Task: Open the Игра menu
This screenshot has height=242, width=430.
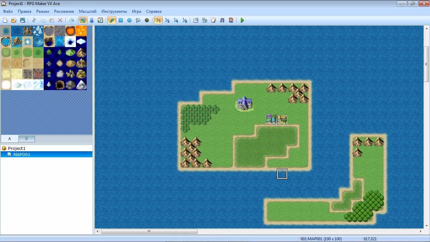Action: tap(136, 11)
